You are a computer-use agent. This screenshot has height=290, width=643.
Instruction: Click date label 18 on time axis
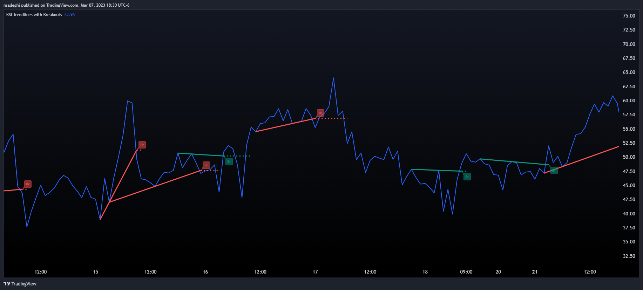point(425,272)
